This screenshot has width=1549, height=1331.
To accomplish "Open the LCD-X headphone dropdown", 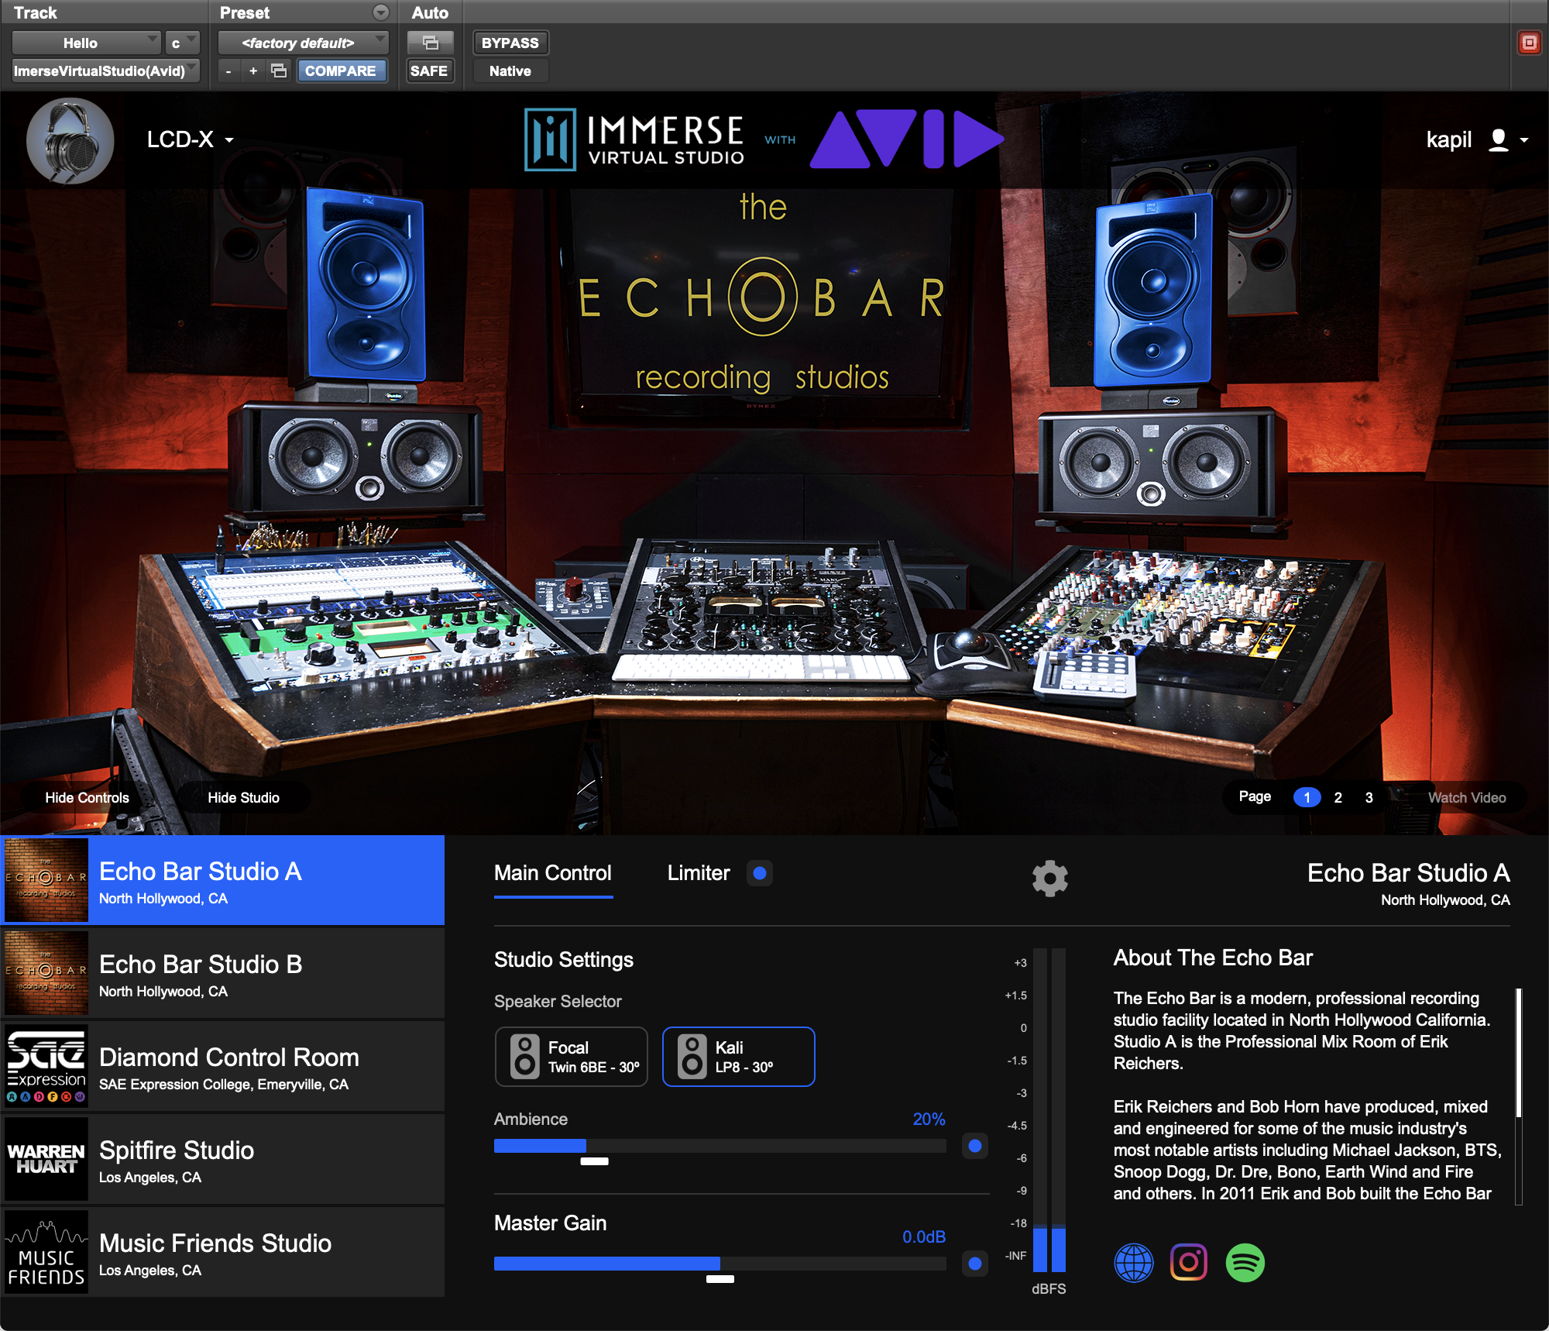I will (191, 139).
